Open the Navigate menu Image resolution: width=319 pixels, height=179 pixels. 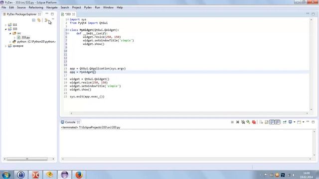tap(52, 7)
